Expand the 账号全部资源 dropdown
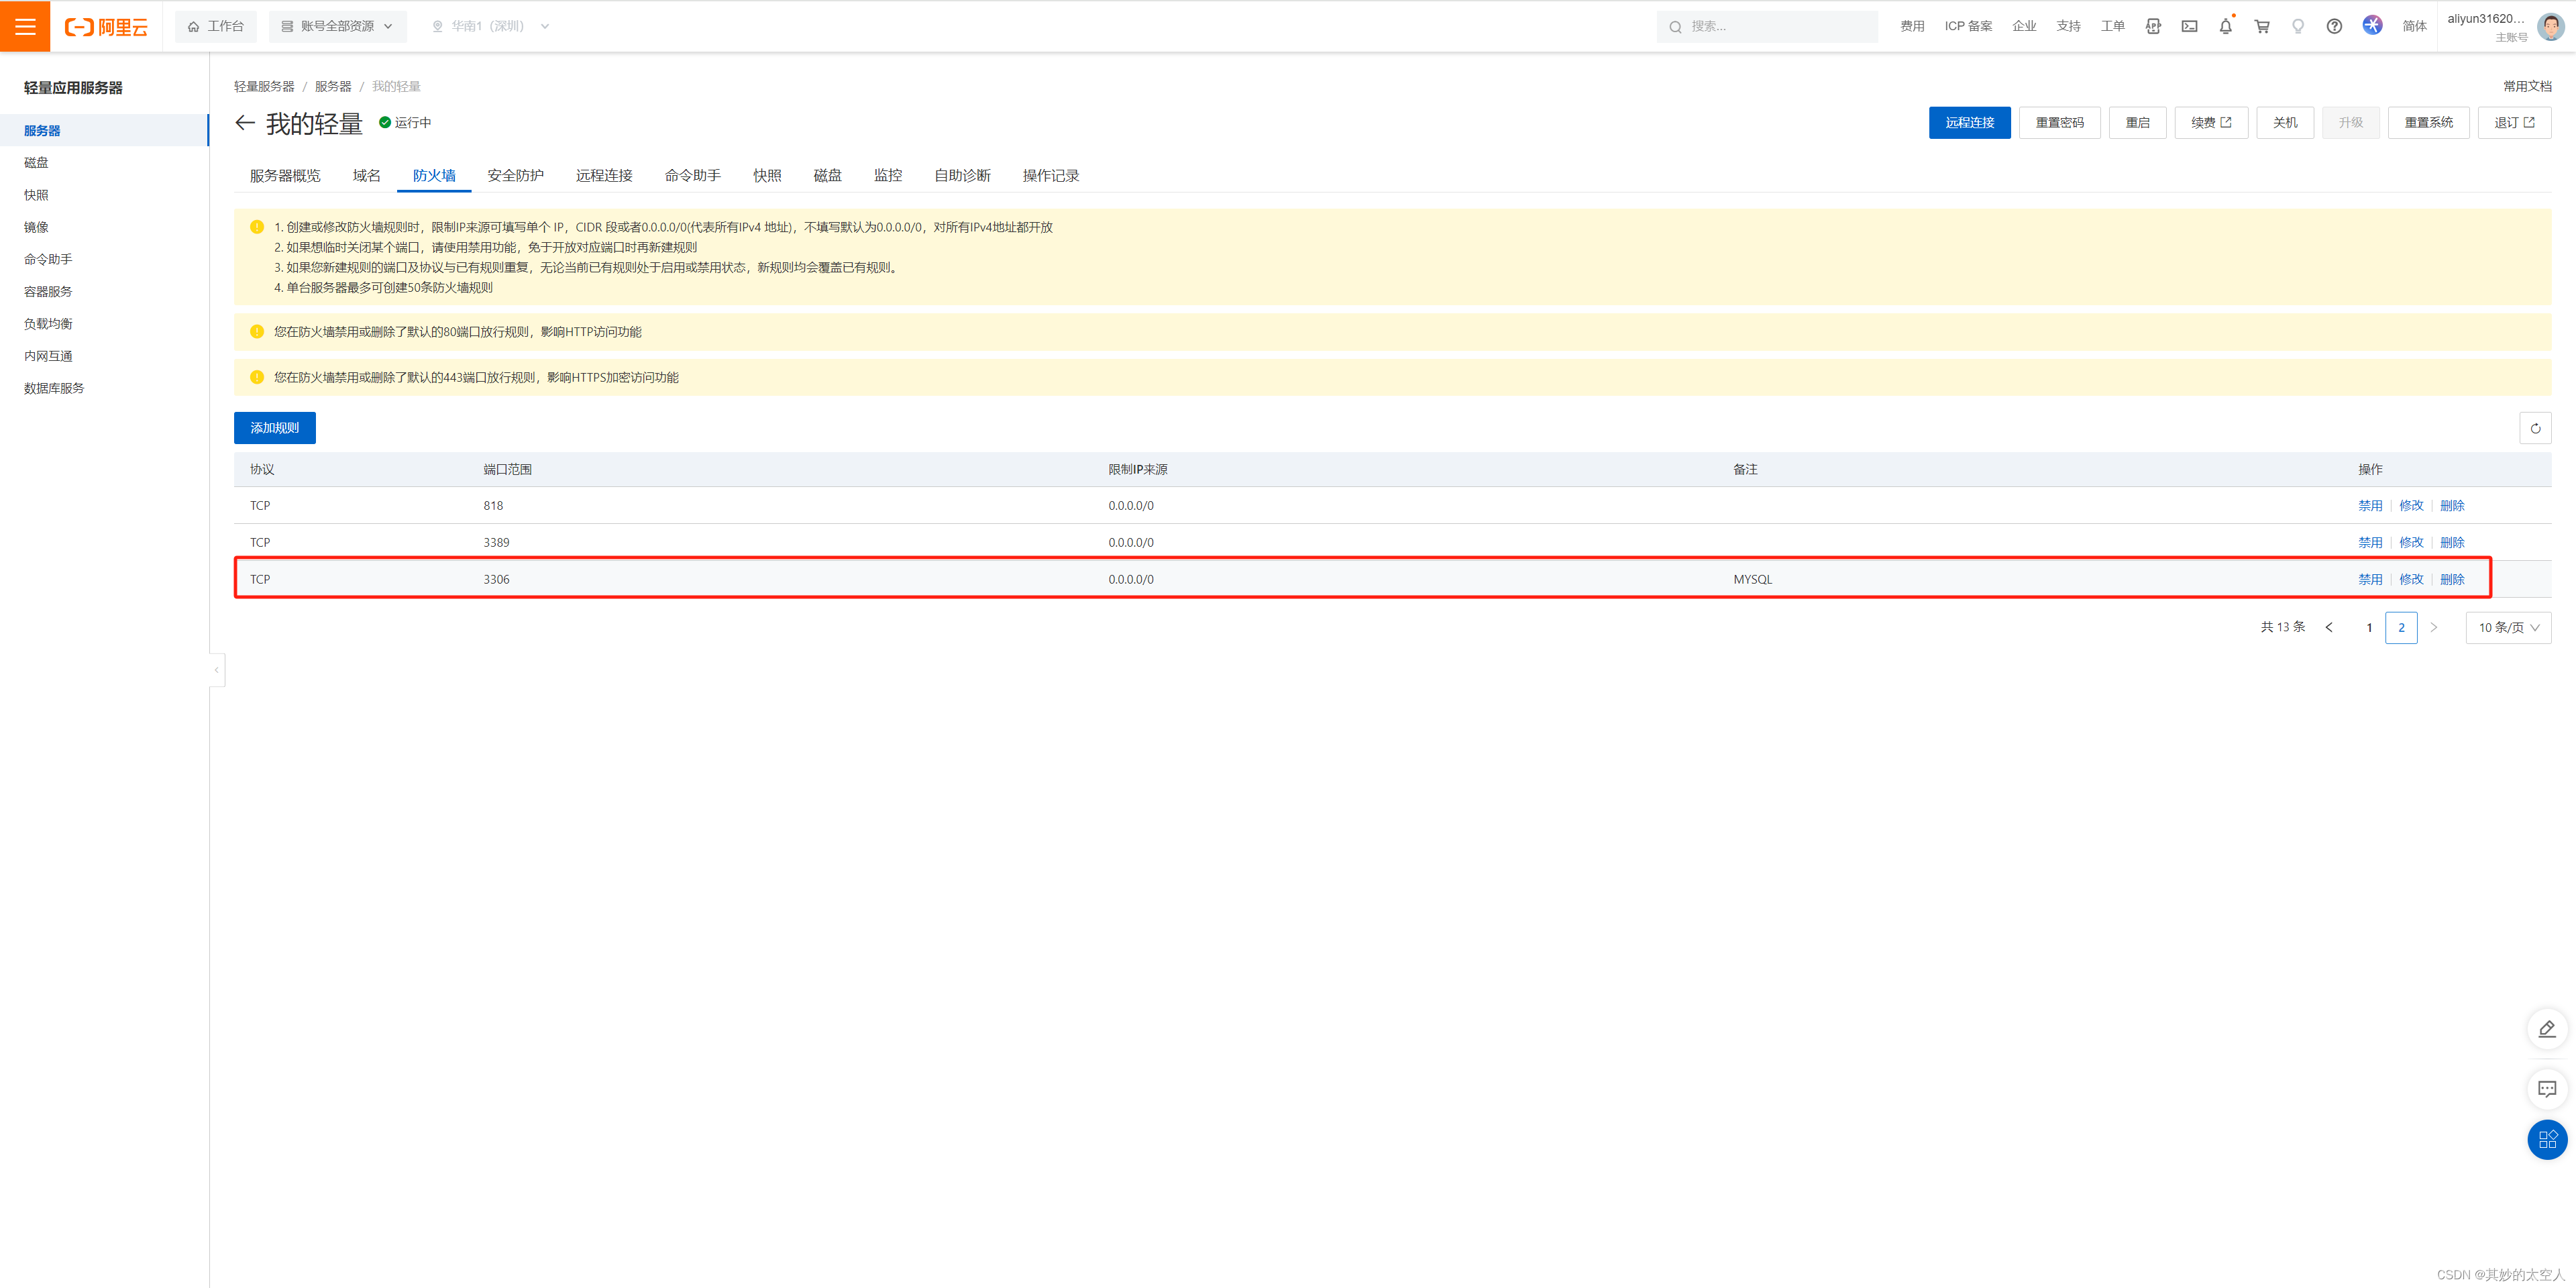The width and height of the screenshot is (2576, 1288). (337, 26)
